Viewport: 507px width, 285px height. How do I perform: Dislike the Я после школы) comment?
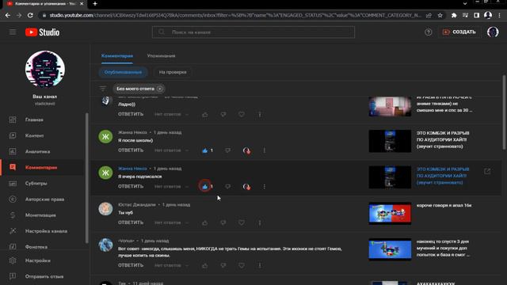pos(227,150)
